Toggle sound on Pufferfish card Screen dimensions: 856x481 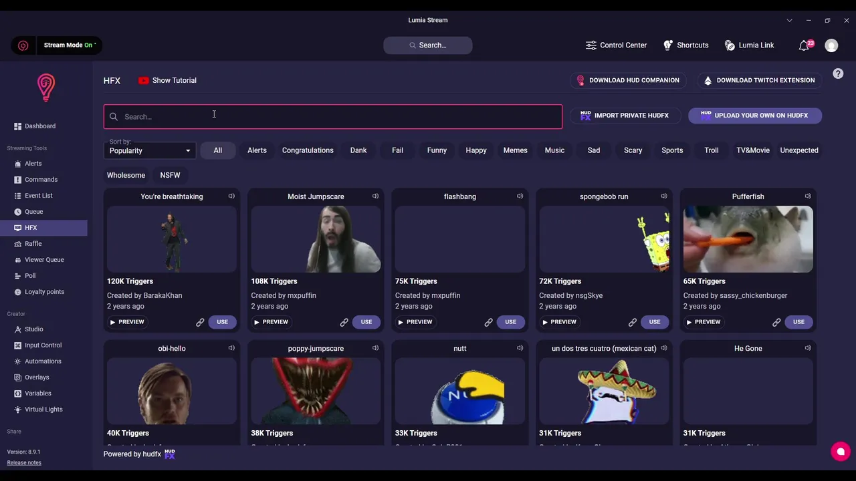(808, 196)
